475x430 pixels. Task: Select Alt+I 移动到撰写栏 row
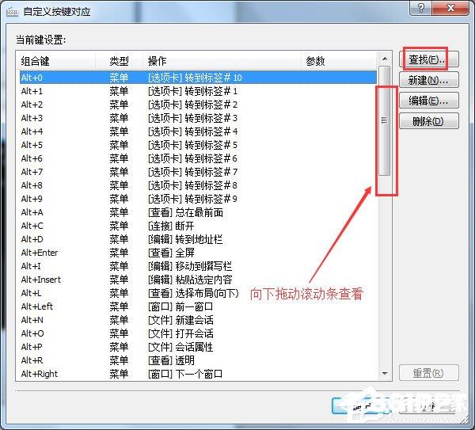coord(198,266)
